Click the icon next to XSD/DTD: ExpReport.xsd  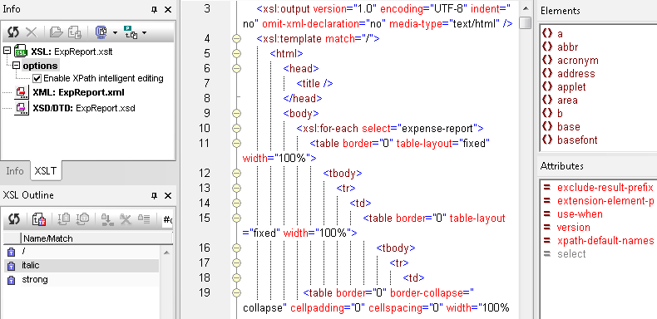21,108
